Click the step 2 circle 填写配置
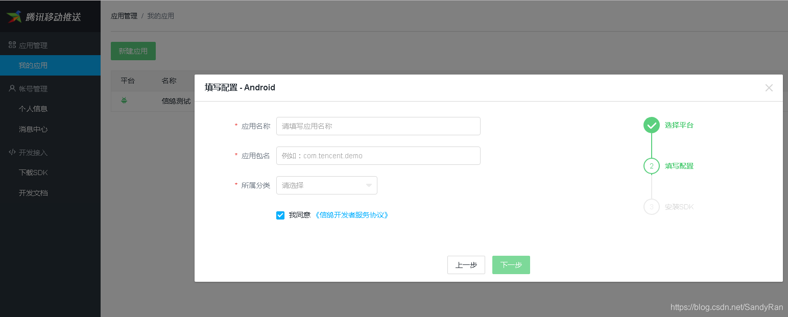Viewport: 788px width, 317px height. point(652,166)
